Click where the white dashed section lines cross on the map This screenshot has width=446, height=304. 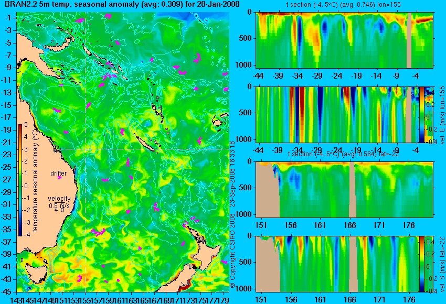(86, 149)
